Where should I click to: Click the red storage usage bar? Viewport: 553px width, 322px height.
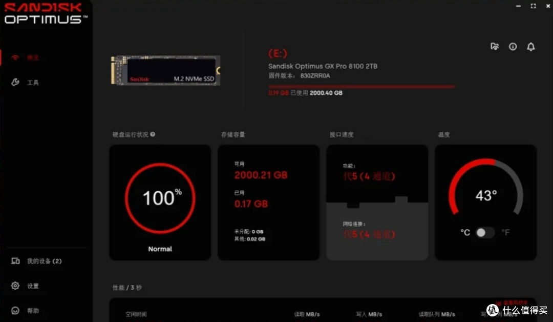[361, 87]
